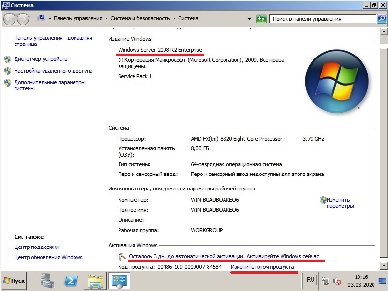The width and height of the screenshot is (388, 291).
Task: Click the Show Desktop icon in tray
Action: pyautogui.click(x=382, y=281)
